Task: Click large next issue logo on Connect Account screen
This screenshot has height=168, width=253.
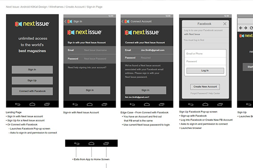Action: (142, 32)
